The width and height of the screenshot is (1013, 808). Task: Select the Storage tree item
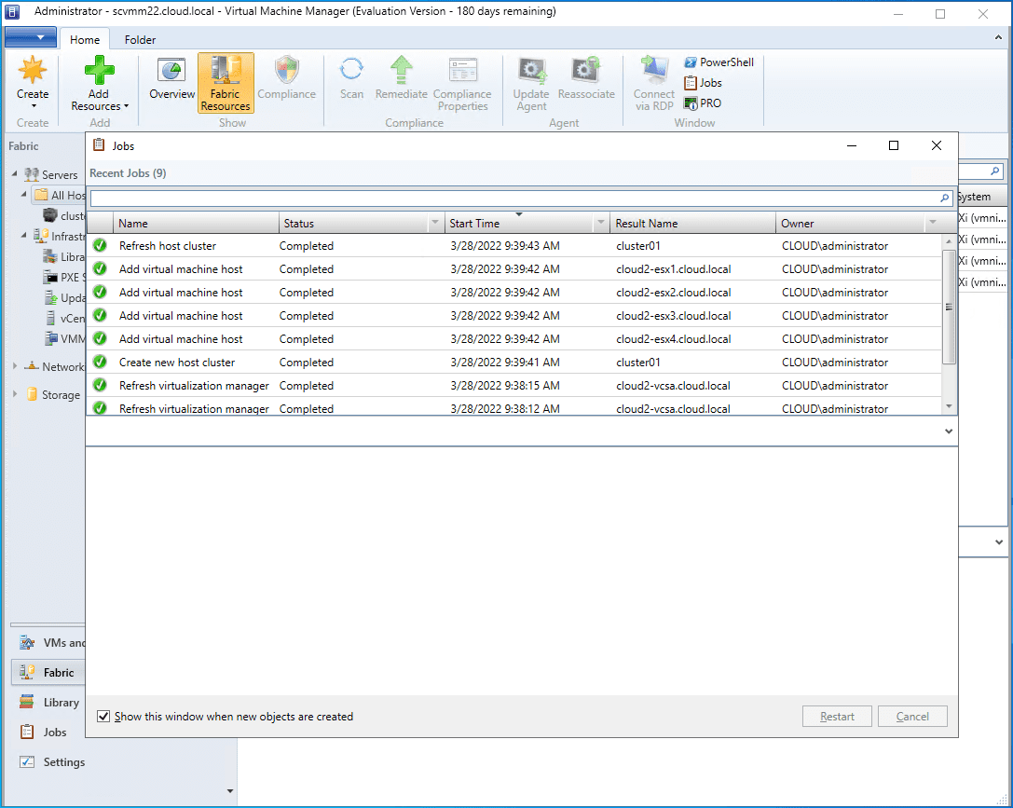(53, 394)
